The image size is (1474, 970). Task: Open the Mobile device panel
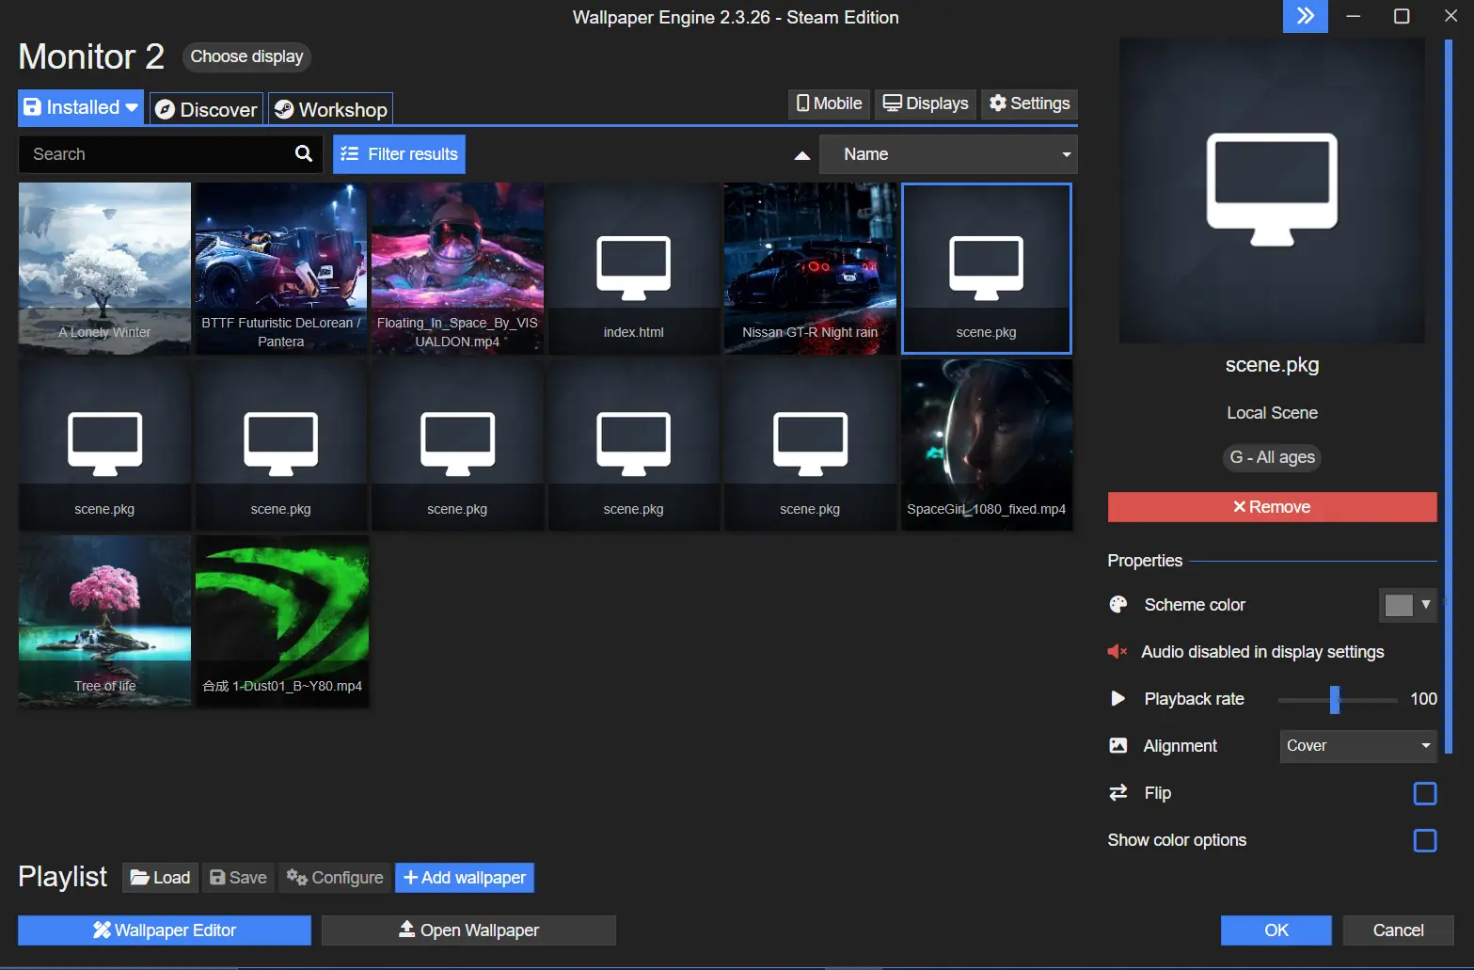(829, 103)
